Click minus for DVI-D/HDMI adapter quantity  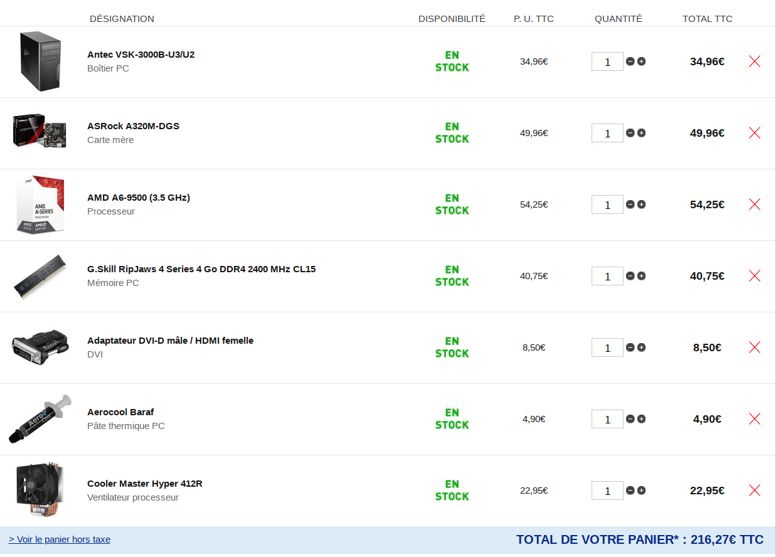630,347
